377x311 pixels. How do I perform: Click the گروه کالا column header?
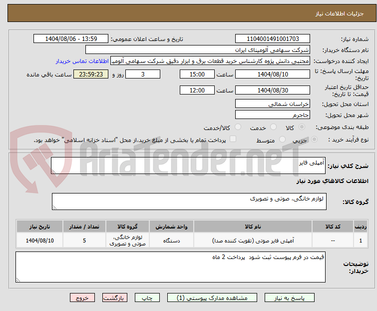pyautogui.click(x=127, y=226)
